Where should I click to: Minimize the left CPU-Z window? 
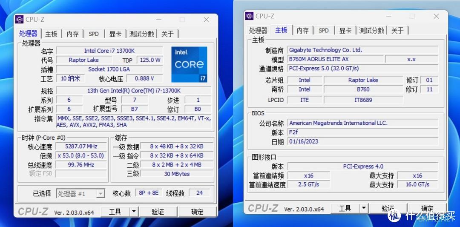click(x=159, y=20)
